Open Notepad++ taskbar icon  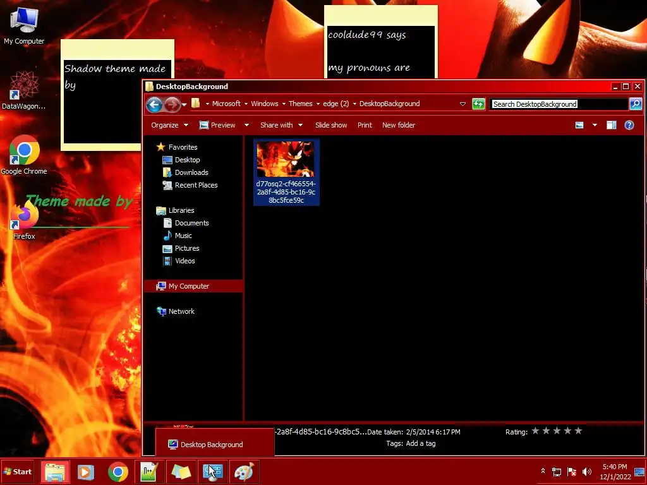(x=149, y=472)
